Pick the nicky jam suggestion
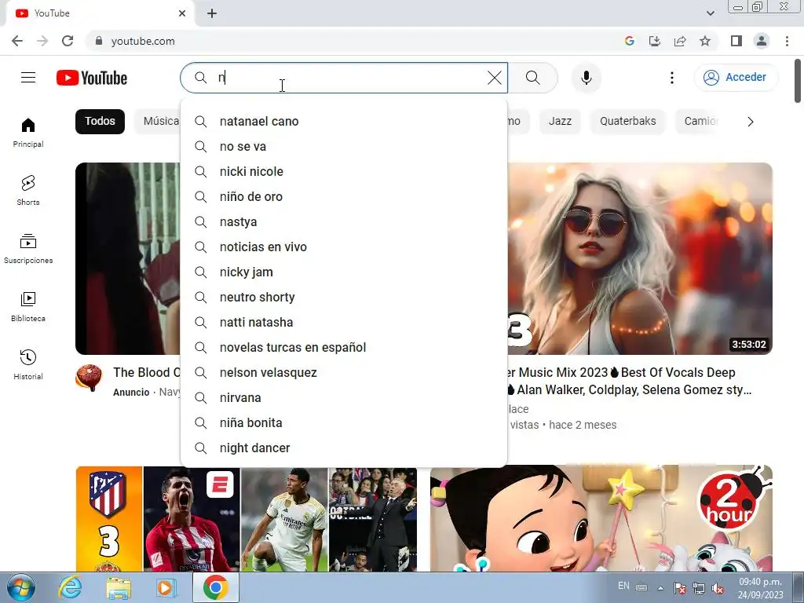The image size is (804, 603). (x=344, y=272)
